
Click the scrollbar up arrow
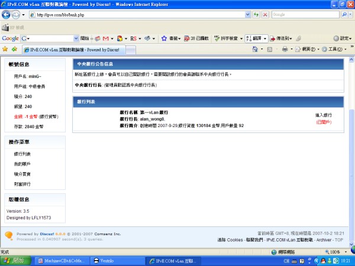click(x=351, y=60)
